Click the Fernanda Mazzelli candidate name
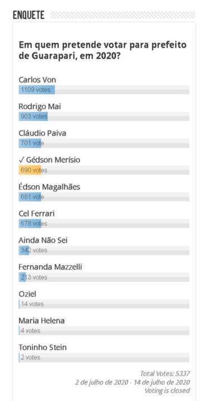This screenshot has width=209, height=401. pyautogui.click(x=50, y=267)
